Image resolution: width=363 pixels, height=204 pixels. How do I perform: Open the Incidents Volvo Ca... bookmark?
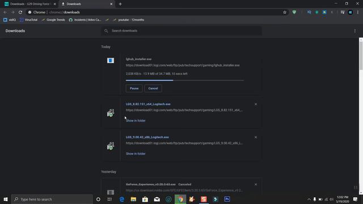tap(85, 20)
